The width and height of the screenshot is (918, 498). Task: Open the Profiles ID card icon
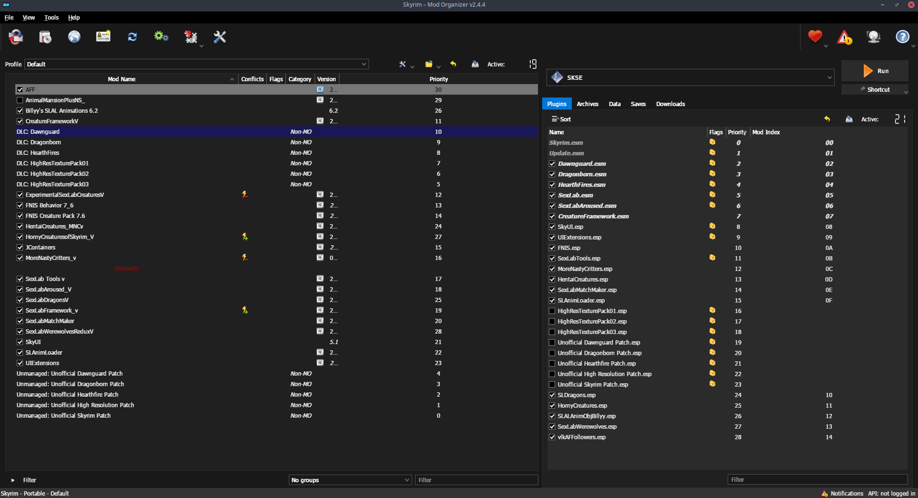(103, 37)
